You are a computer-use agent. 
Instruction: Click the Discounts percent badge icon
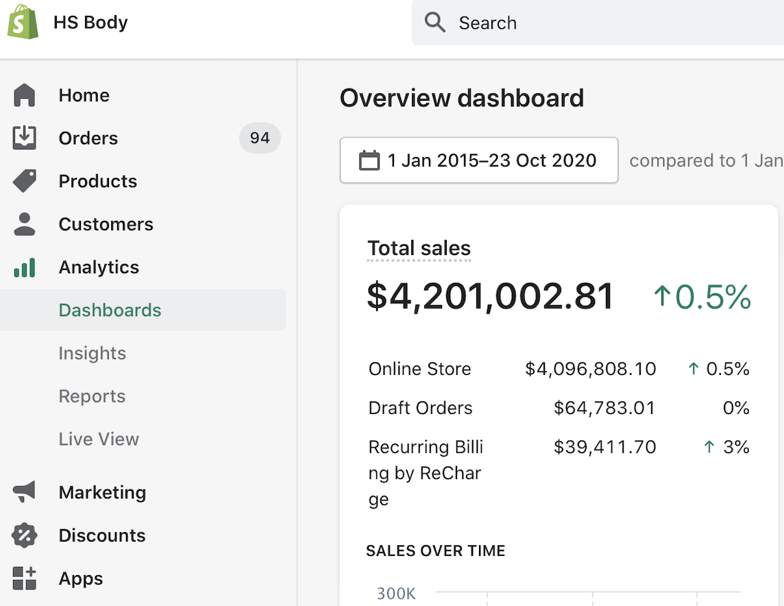(x=24, y=535)
